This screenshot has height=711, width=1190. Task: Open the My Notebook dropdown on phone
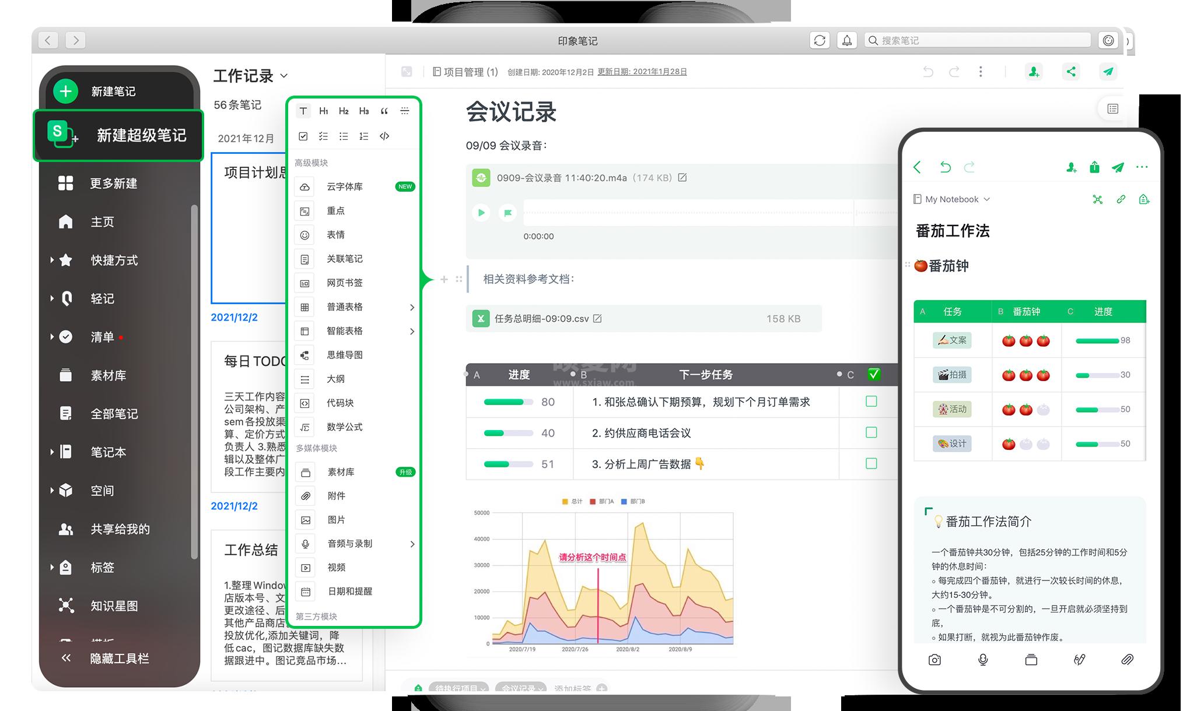point(952,199)
